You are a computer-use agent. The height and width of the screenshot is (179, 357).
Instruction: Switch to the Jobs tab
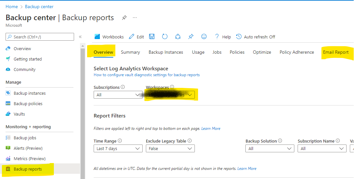[217, 52]
